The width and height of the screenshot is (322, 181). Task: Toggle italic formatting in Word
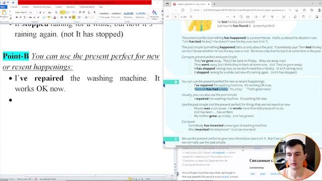pos(20,18)
